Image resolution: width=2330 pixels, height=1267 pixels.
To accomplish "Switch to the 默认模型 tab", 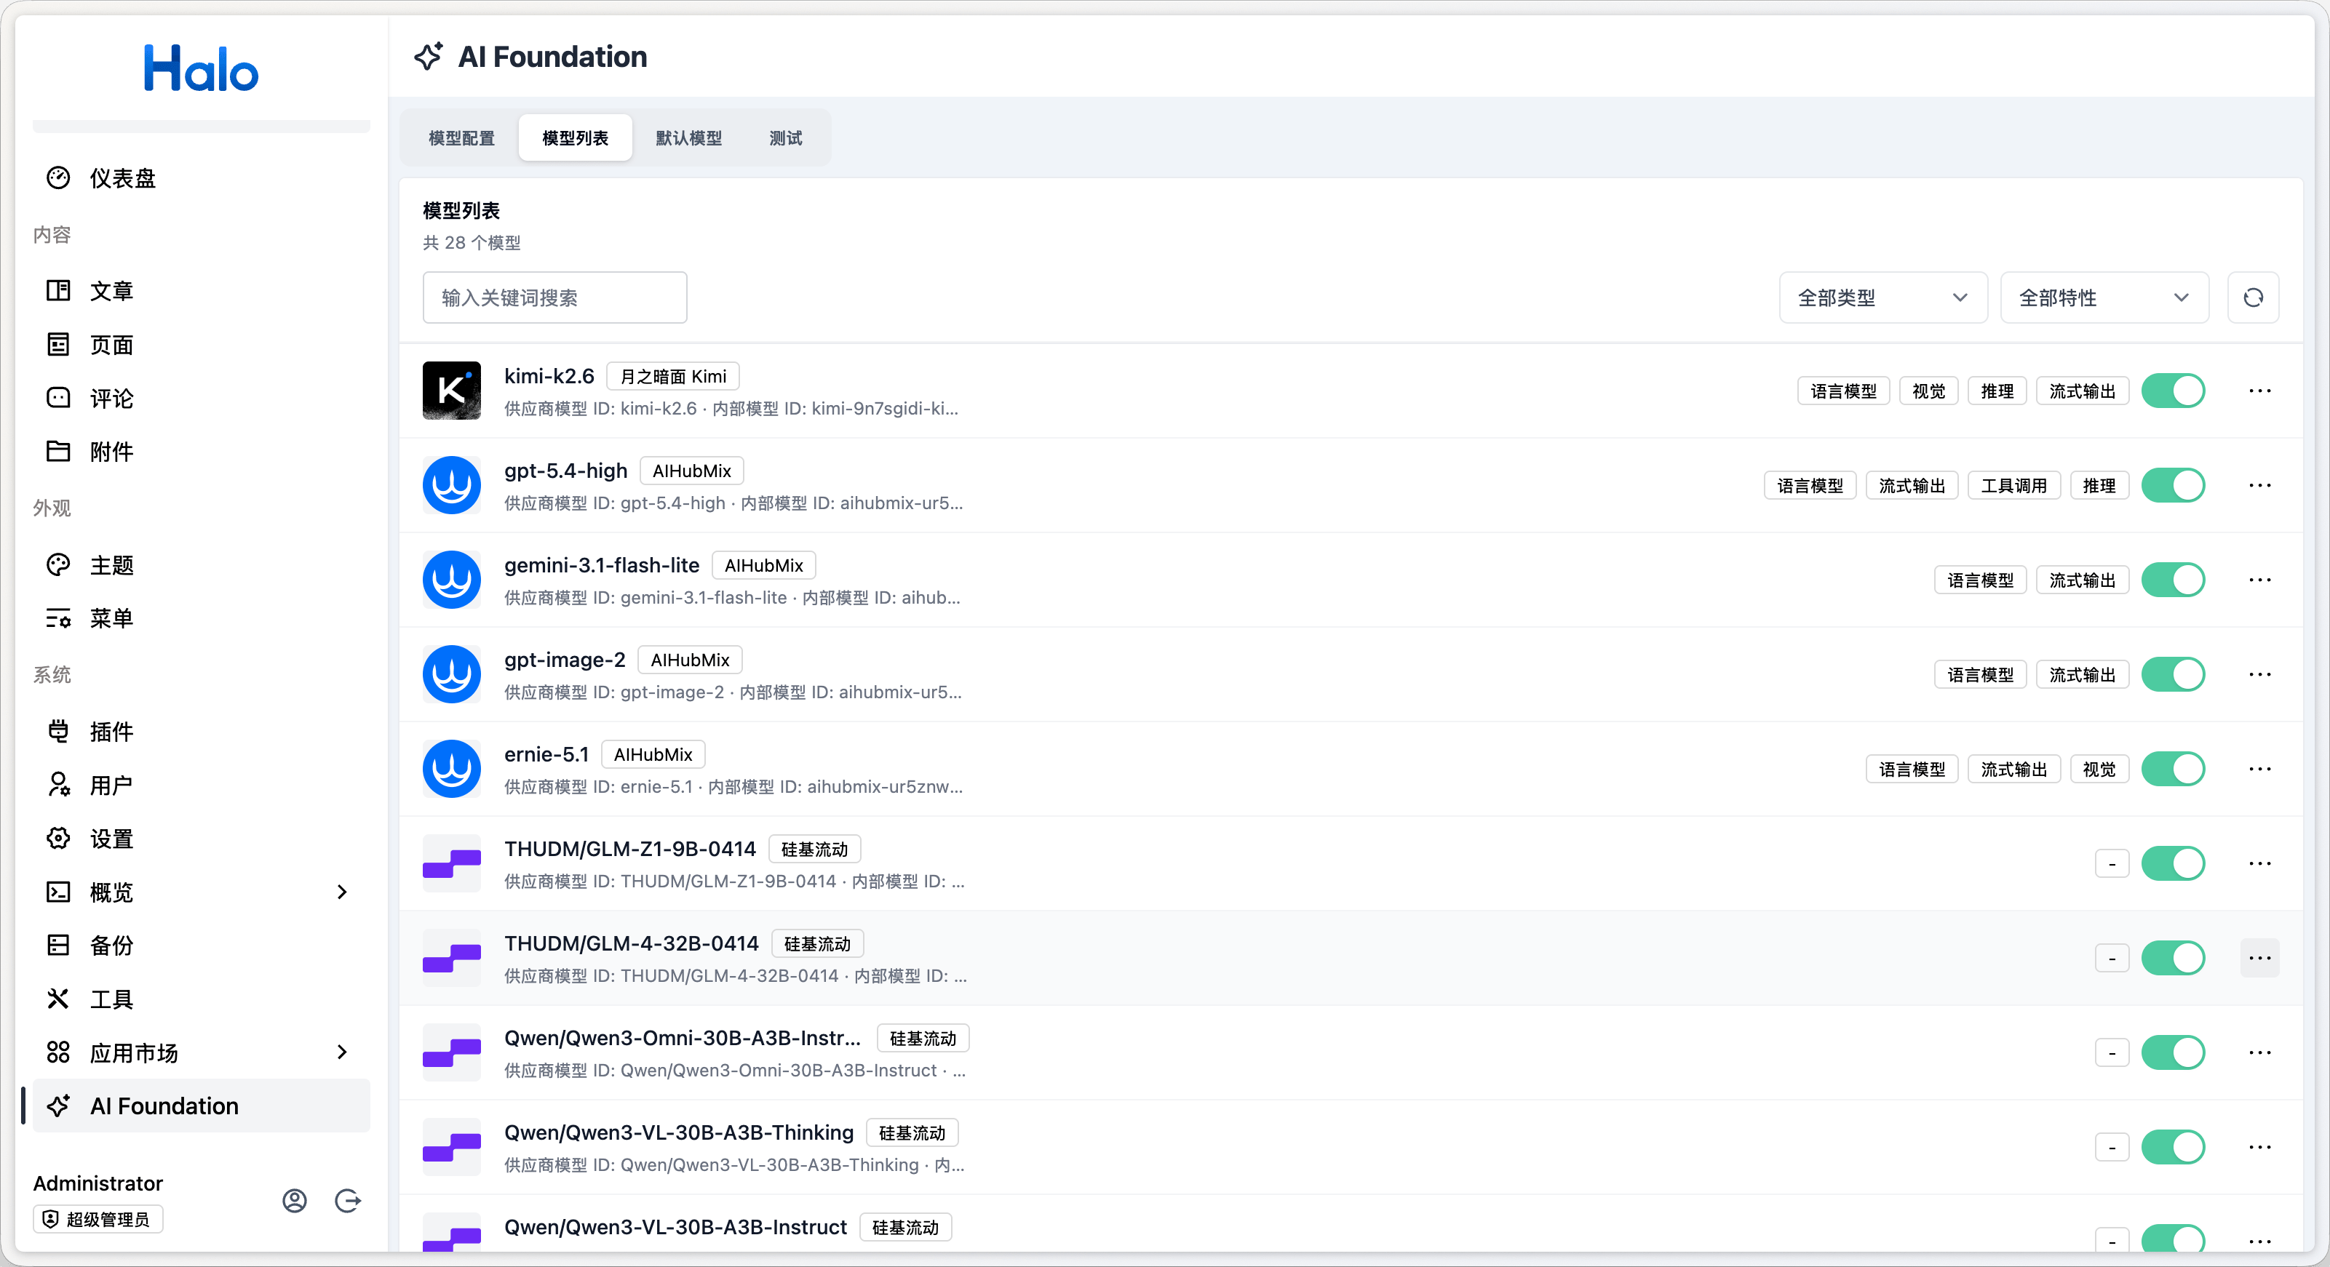I will [x=688, y=138].
